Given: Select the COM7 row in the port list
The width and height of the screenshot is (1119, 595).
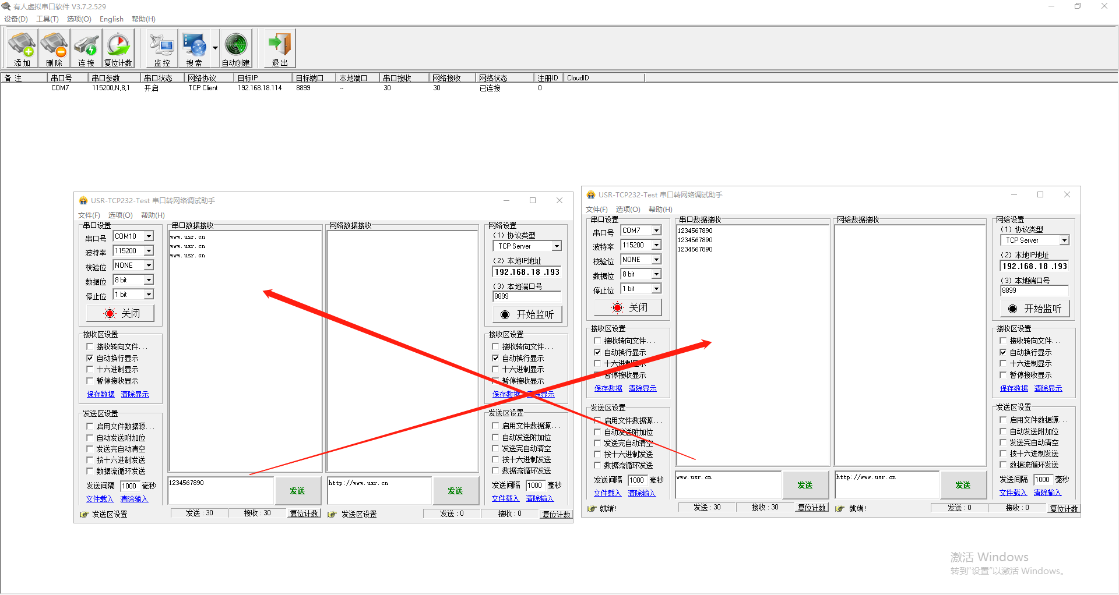Looking at the screenshot, I should pyautogui.click(x=60, y=88).
